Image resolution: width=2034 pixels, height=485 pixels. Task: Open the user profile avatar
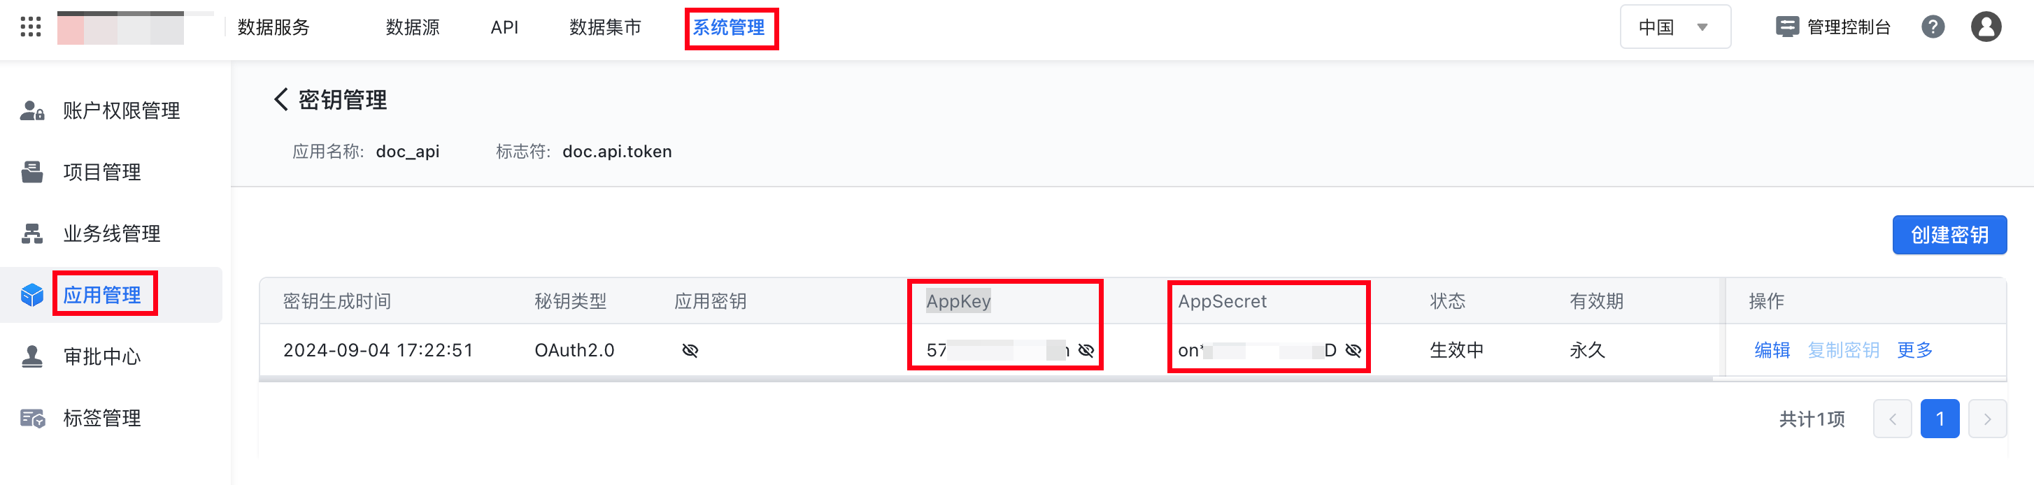1985,27
